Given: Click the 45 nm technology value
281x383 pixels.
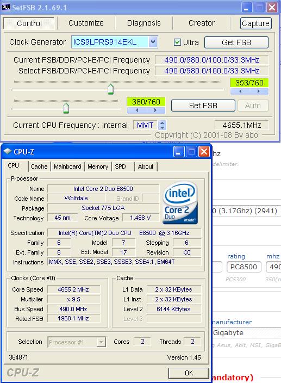Looking at the screenshot, I should tap(63, 218).
